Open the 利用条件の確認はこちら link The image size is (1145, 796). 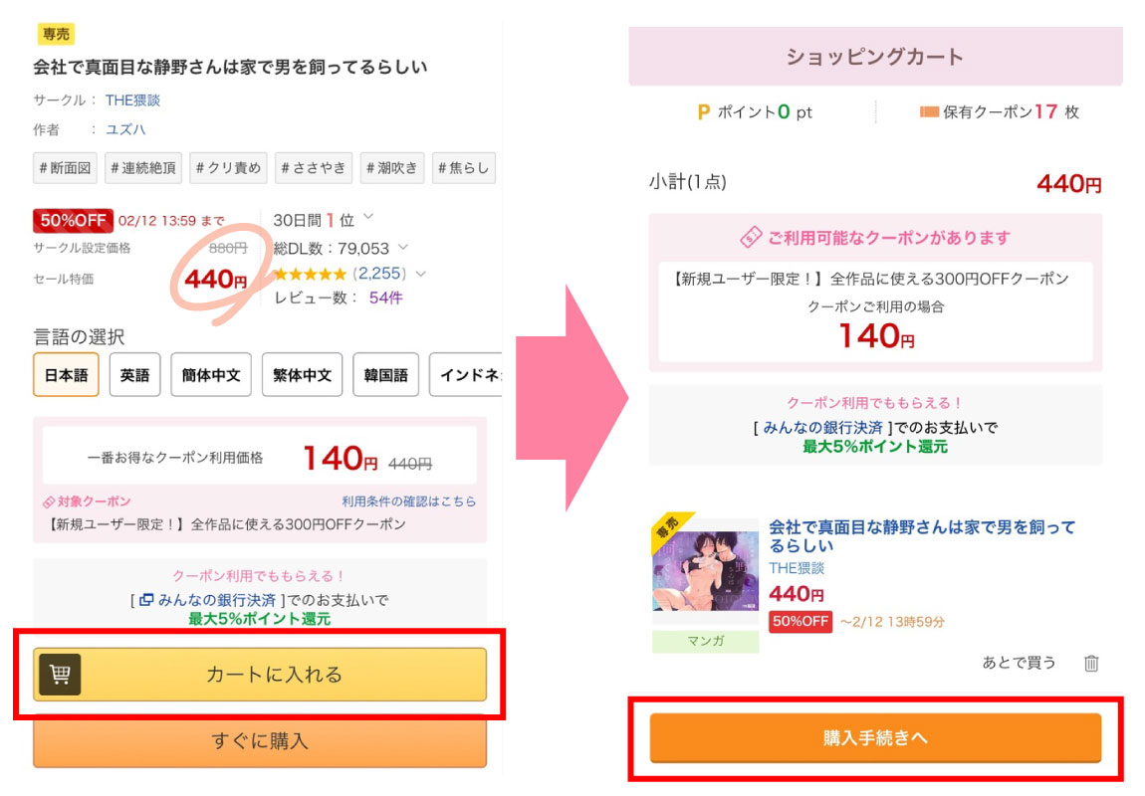(408, 501)
